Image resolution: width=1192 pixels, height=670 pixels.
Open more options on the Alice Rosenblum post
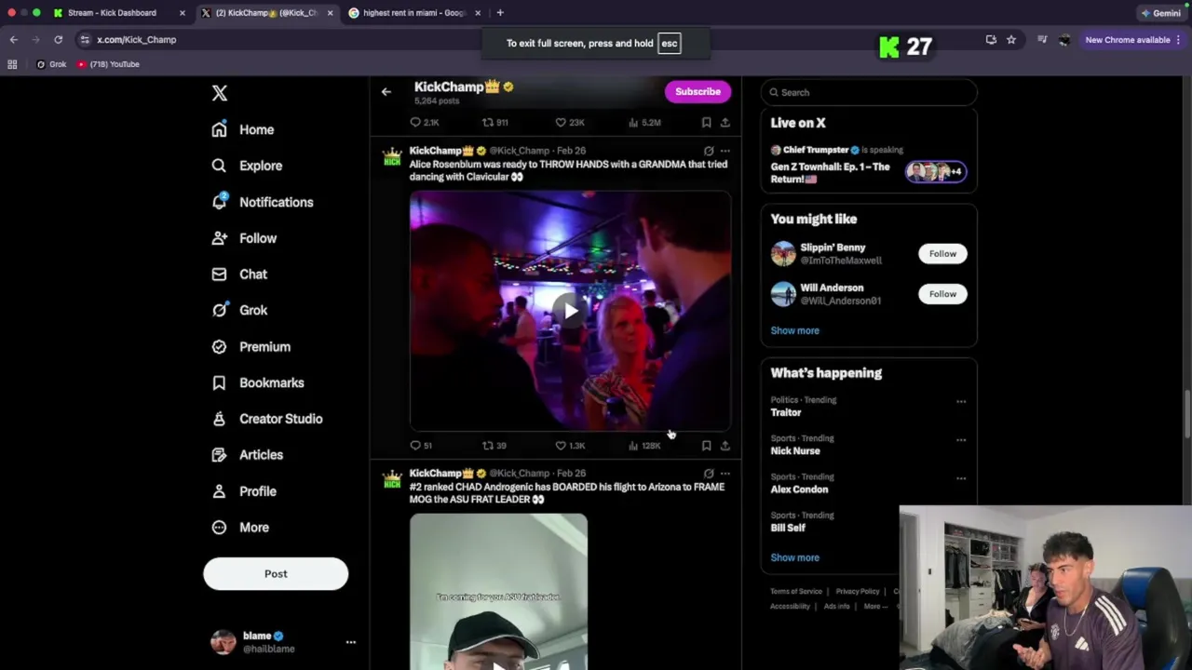pos(725,151)
